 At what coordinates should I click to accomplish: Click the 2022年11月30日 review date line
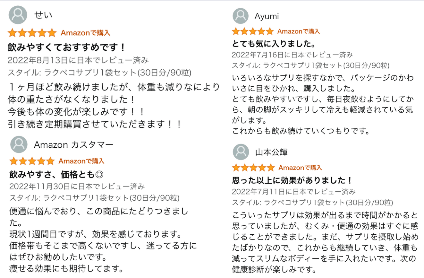(77, 186)
